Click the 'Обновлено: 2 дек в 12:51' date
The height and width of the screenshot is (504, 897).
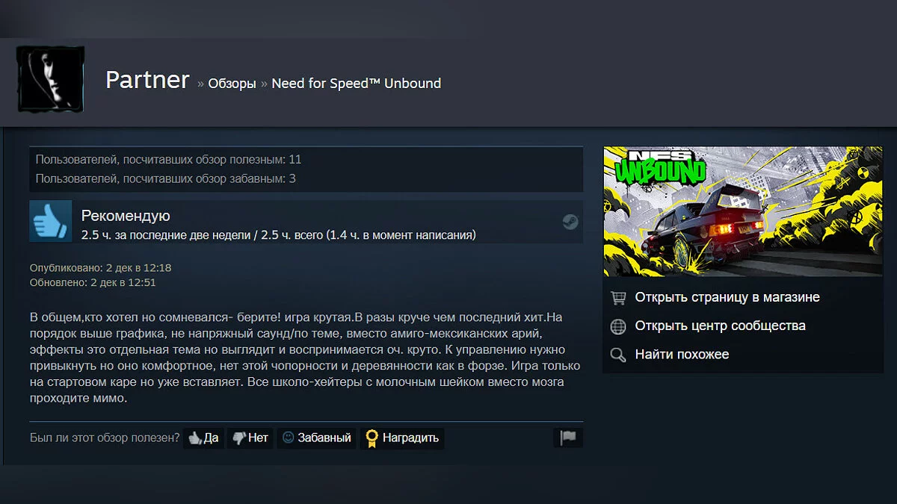(93, 282)
